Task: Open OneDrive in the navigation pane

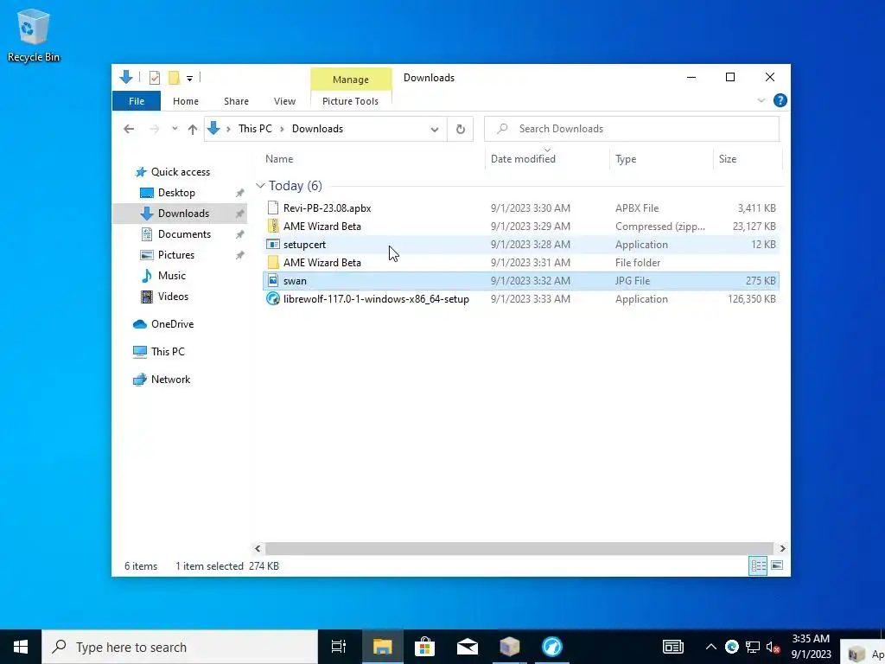Action: [172, 324]
